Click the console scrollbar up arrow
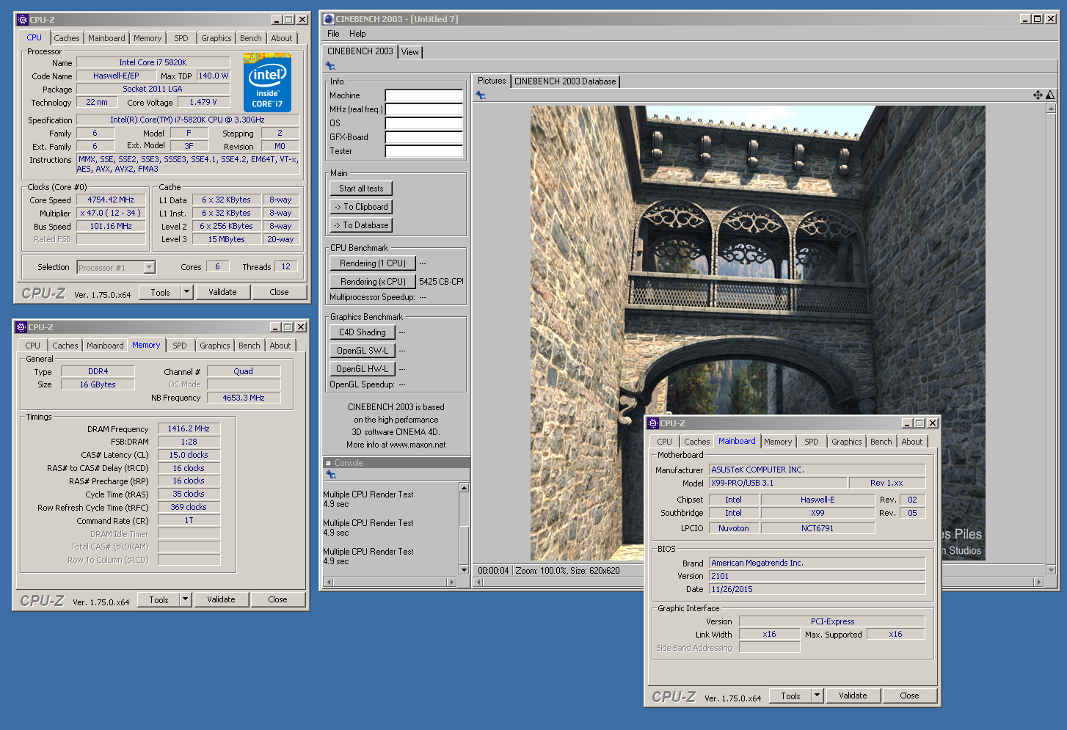Screen dimensions: 1067x730 [464, 488]
